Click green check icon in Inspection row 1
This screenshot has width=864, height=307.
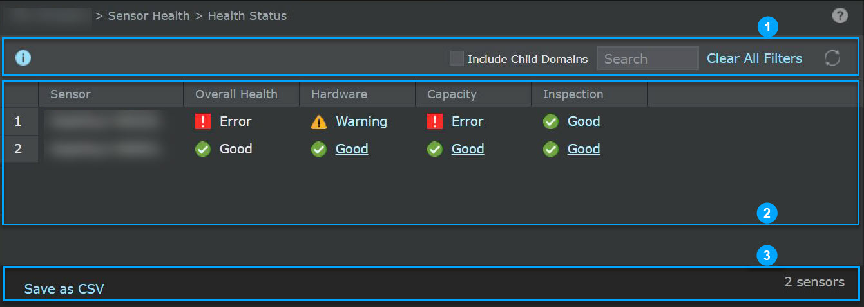[x=550, y=121]
